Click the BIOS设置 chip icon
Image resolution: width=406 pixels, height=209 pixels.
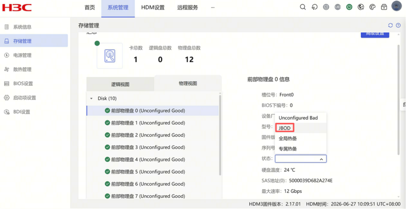pyautogui.click(x=7, y=84)
